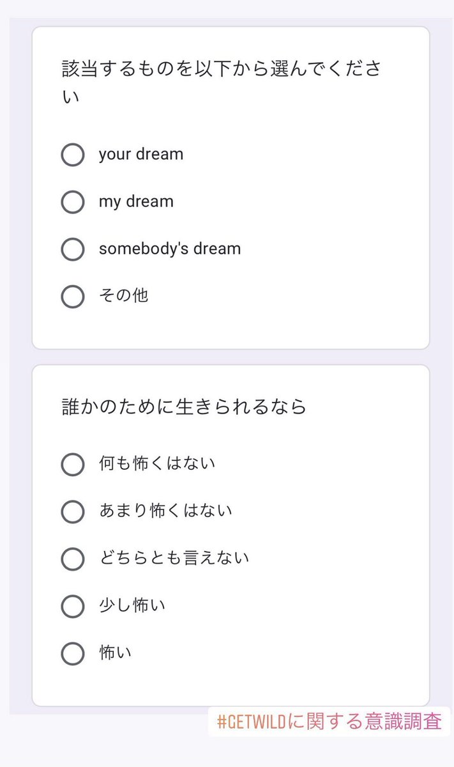Choose '何も怖くはない' in the second question
This screenshot has height=767, width=454.
pyautogui.click(x=72, y=465)
